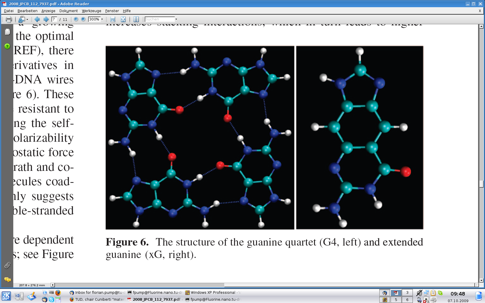Select the fit full page icon
Image resolution: width=485 pixels, height=303 pixels.
point(123,19)
